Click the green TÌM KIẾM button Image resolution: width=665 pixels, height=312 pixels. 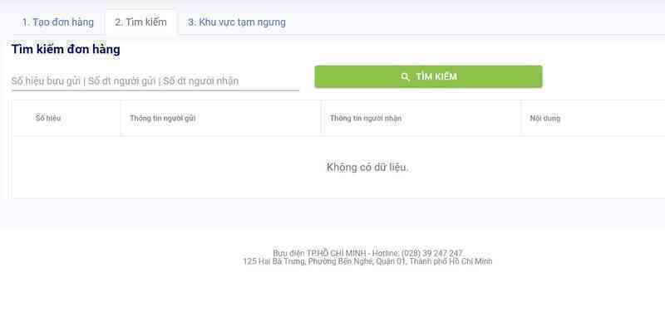428,76
